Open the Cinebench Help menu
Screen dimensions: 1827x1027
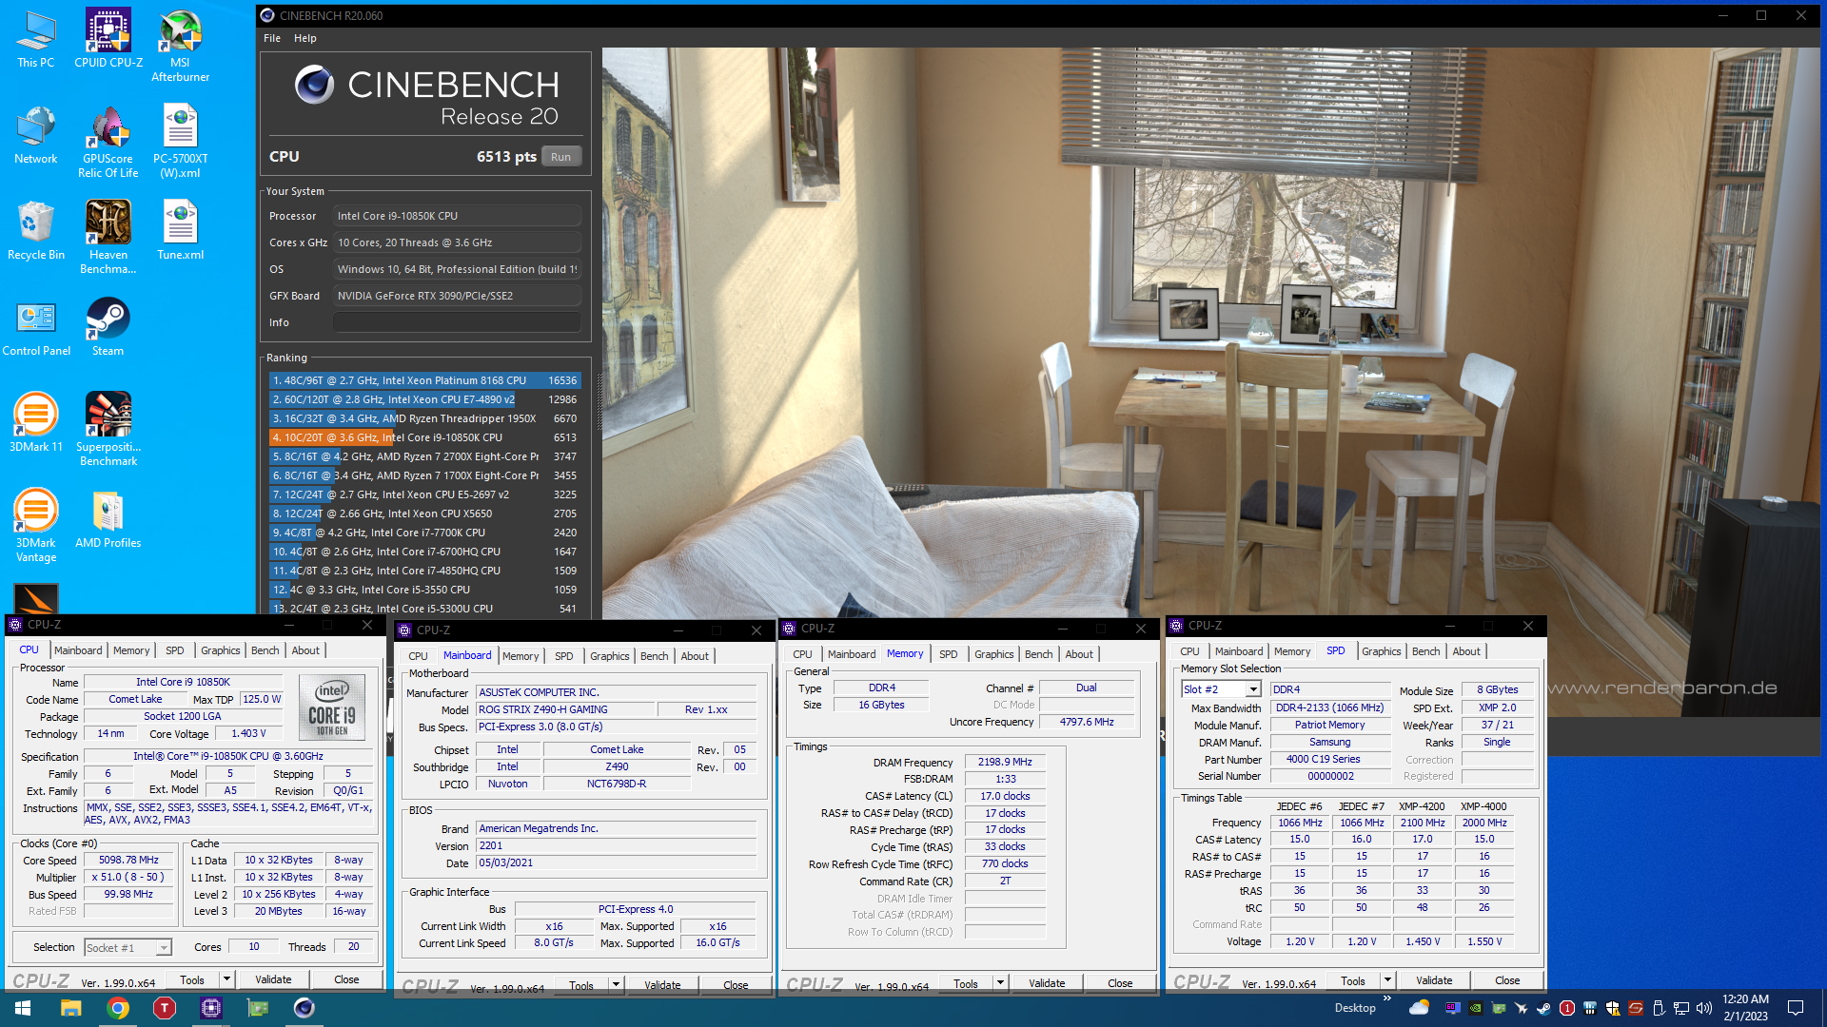(x=304, y=38)
